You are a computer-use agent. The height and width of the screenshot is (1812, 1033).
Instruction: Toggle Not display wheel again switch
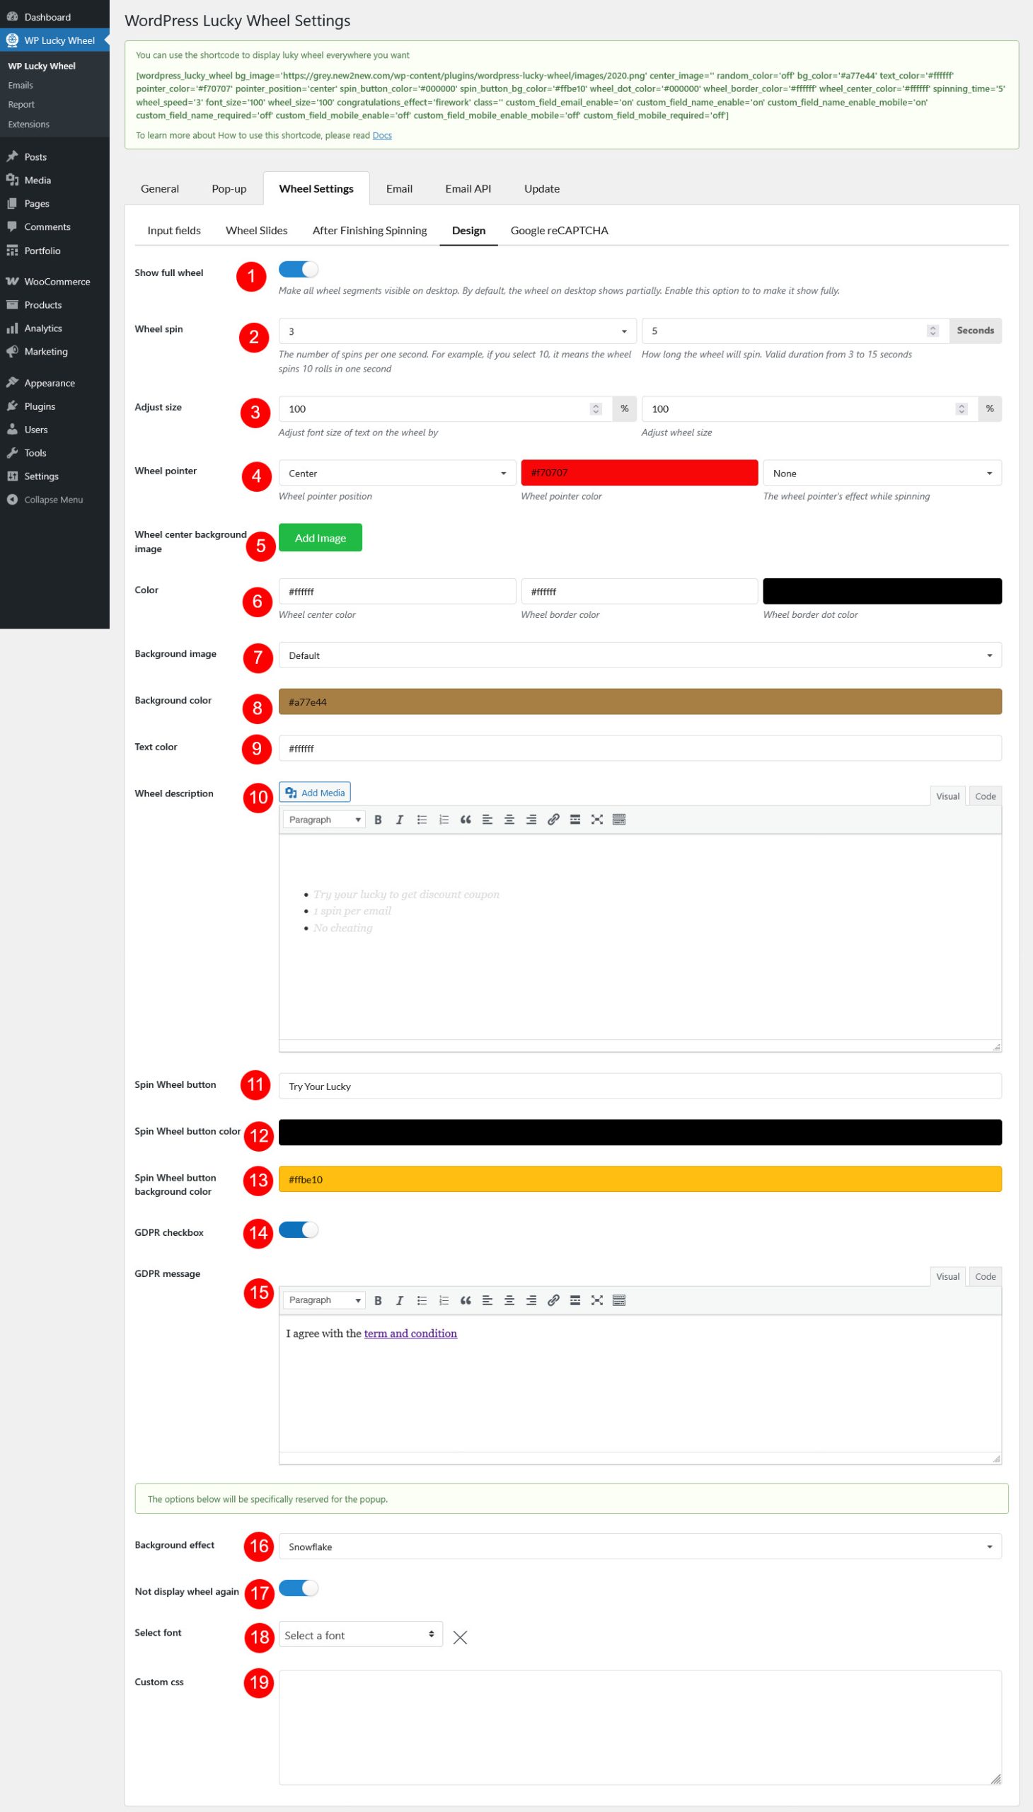[298, 1588]
